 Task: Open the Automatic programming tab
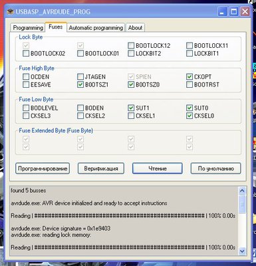[x=96, y=28]
